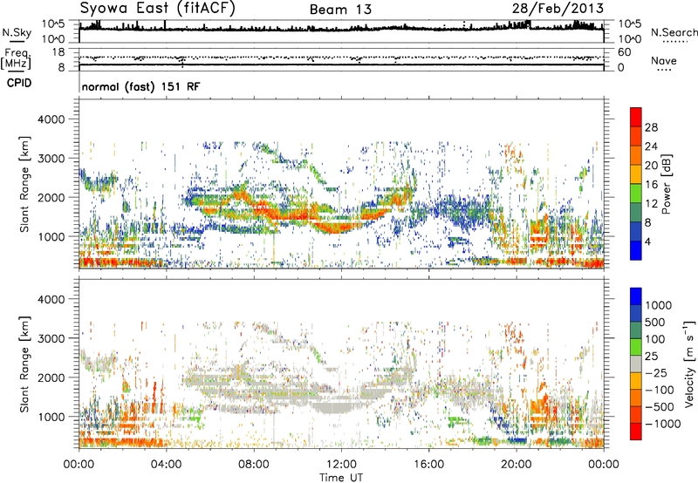Click '1000' y-axis tick of the velocity panel
Viewport: 698px width, 483px height.
(51, 418)
